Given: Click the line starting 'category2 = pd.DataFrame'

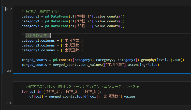Looking at the screenshot, I should tap(73, 21).
